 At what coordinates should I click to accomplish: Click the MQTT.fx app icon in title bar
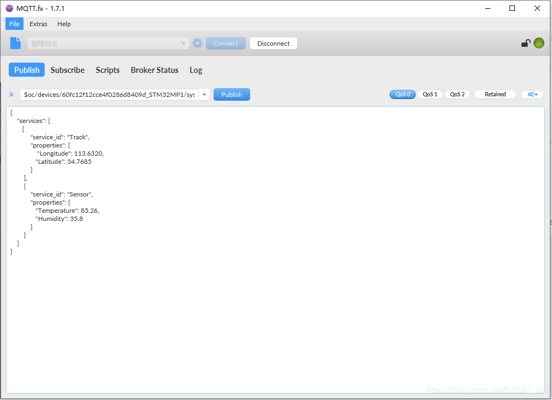9,8
